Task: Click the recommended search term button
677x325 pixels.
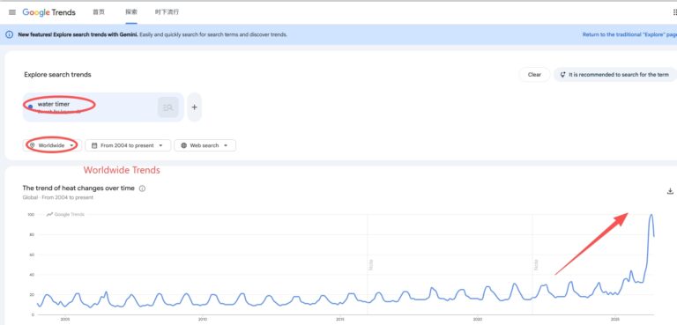Action: click(615, 75)
